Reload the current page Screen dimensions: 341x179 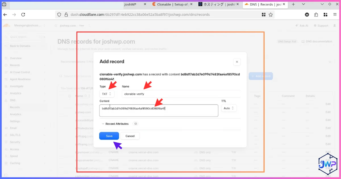[23, 14]
